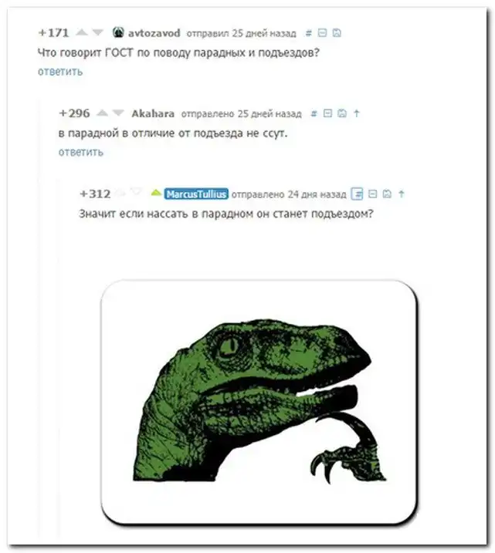Jump to parent from MarcusTullius's comment arrow
The height and width of the screenshot is (553, 495).
tap(402, 194)
